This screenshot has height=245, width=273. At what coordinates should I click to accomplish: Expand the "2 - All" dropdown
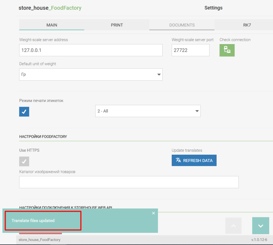148,111
